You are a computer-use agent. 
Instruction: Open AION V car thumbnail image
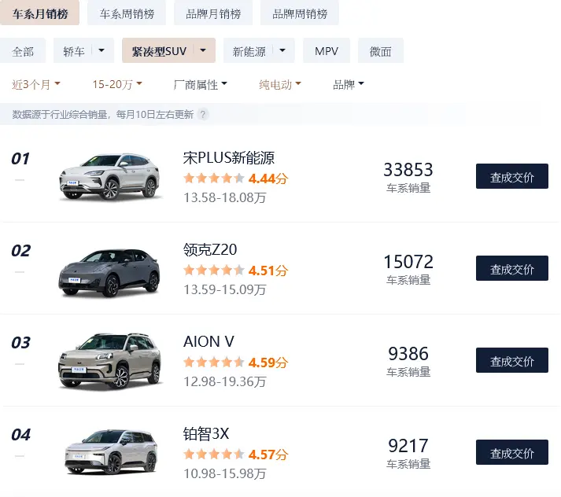(109, 360)
